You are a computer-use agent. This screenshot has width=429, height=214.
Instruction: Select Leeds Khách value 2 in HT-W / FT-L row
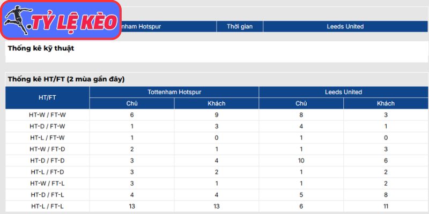pyautogui.click(x=386, y=184)
